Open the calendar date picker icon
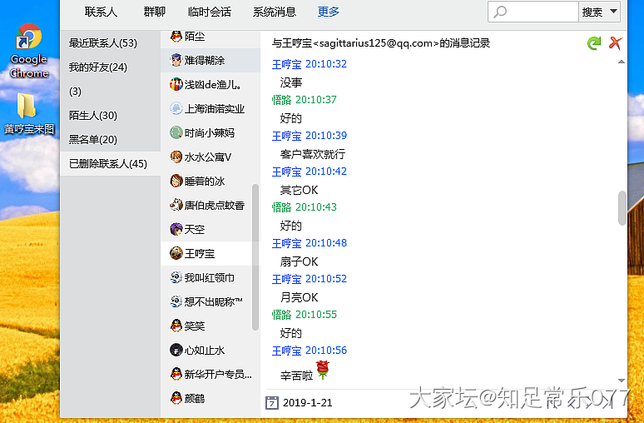The image size is (644, 423). pos(271,403)
